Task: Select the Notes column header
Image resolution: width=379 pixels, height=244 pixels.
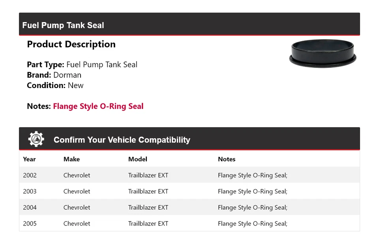Action: [227, 159]
